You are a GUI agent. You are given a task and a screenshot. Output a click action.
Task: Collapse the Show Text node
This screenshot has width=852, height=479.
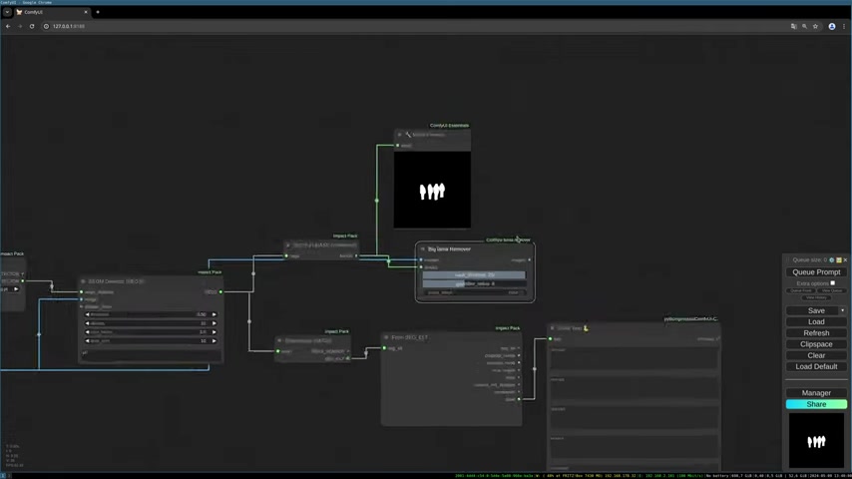(x=552, y=328)
